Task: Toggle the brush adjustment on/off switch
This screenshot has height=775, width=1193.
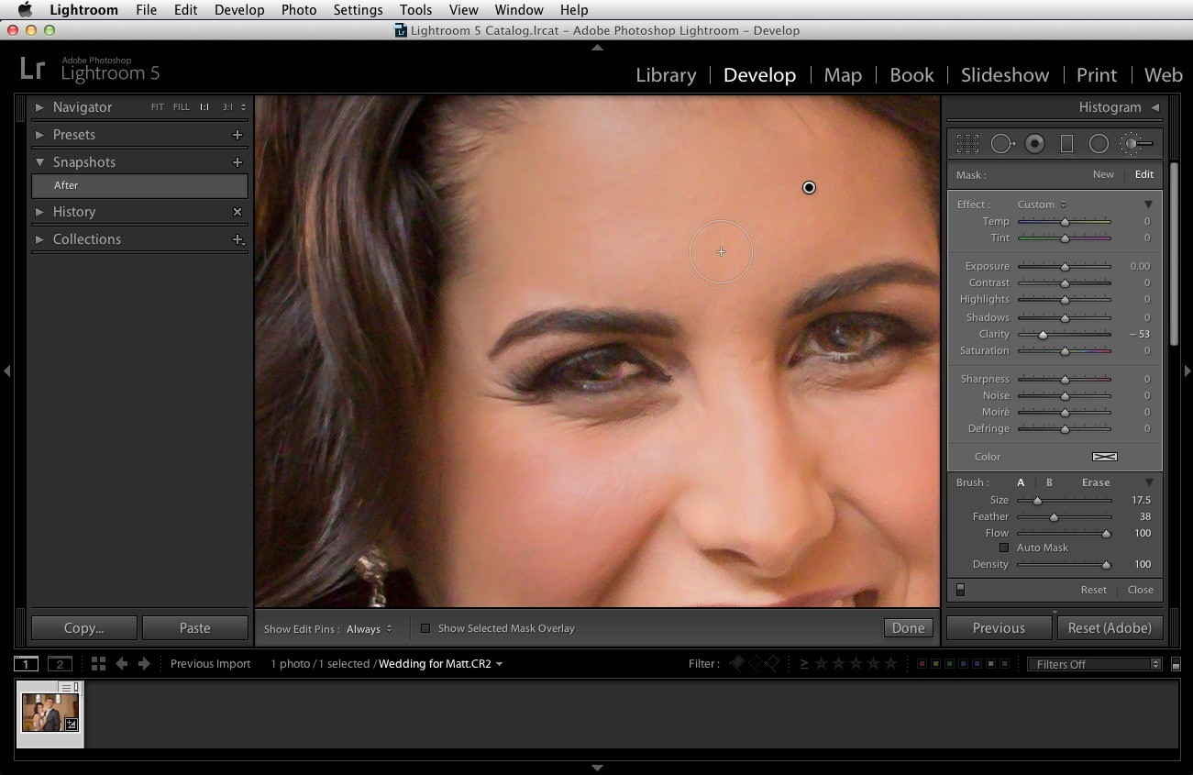Action: [x=960, y=590]
